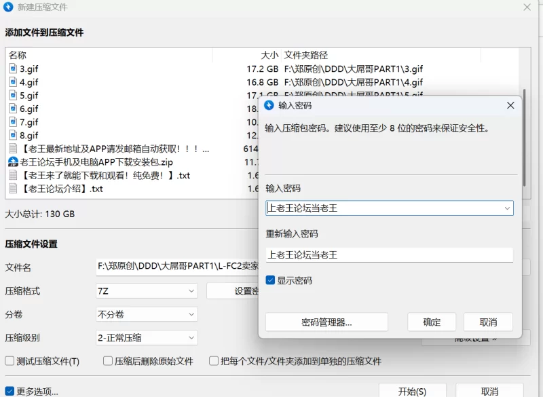The image size is (543, 397).
Task: Toggle the 更多选项... checkbox
Action: pos(10,391)
